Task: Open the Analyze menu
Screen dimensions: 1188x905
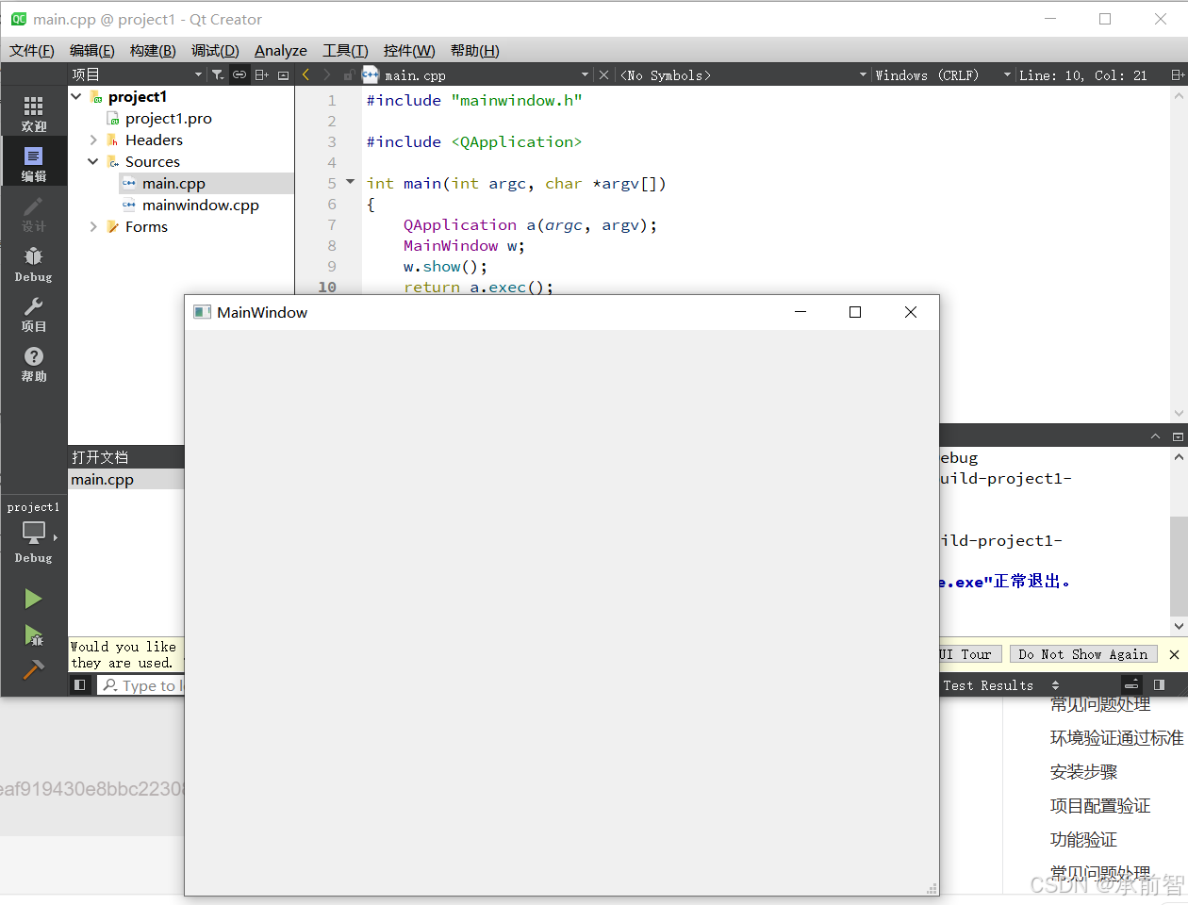Action: click(x=281, y=50)
